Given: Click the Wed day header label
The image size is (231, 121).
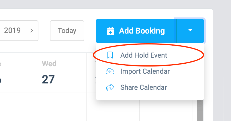Looking at the screenshot, I should (x=49, y=64).
